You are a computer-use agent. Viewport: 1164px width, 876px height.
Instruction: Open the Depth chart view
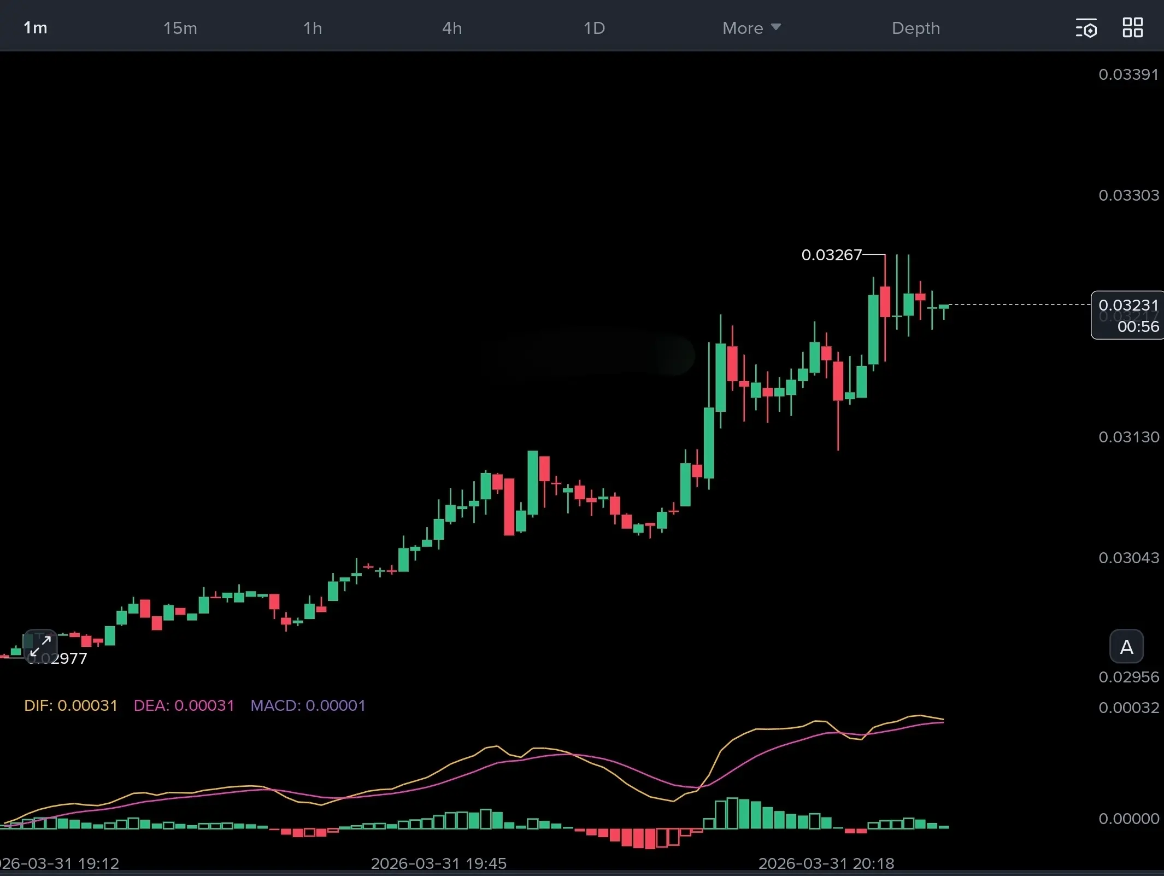tap(915, 28)
